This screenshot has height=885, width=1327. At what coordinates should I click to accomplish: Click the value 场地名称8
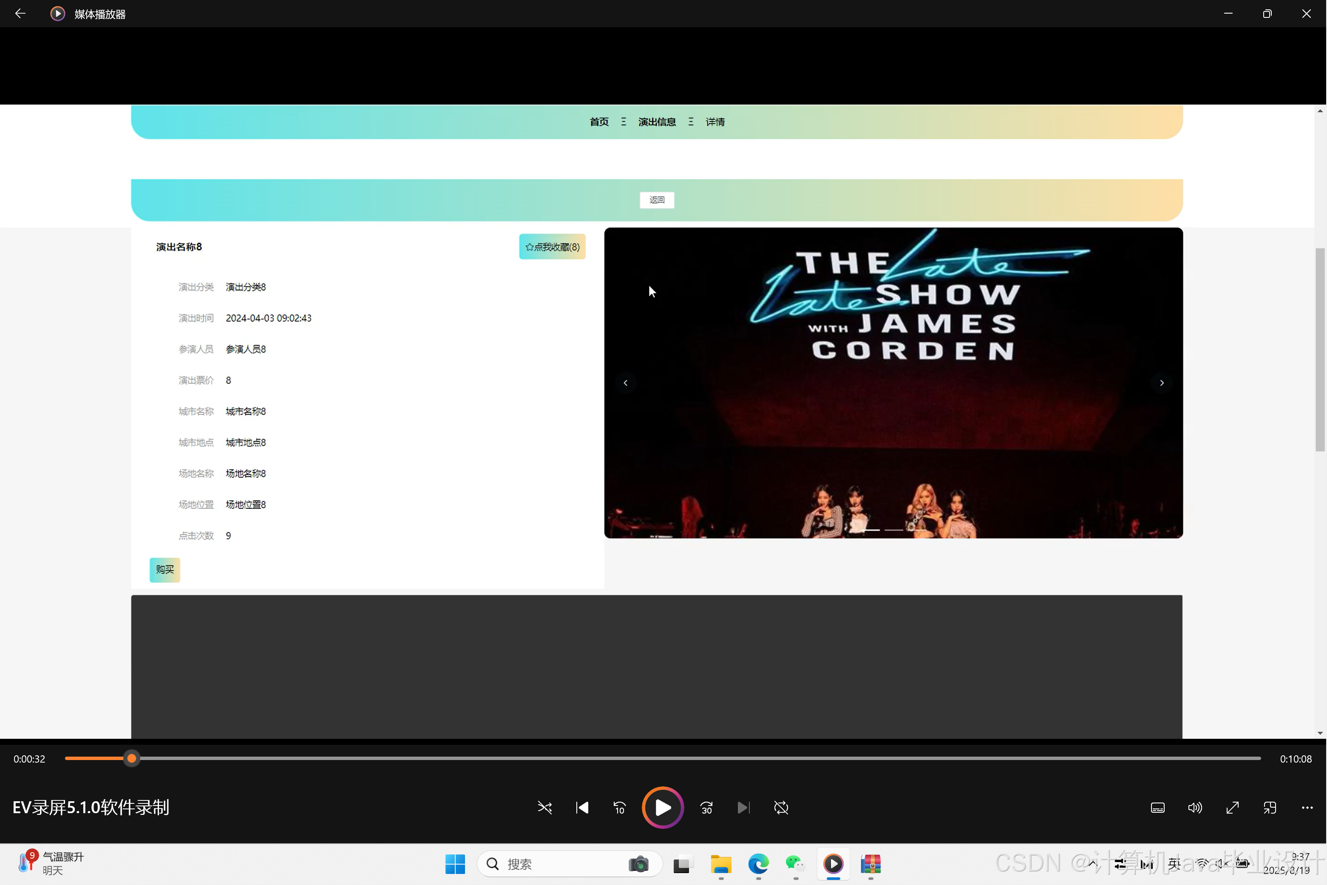coord(246,473)
